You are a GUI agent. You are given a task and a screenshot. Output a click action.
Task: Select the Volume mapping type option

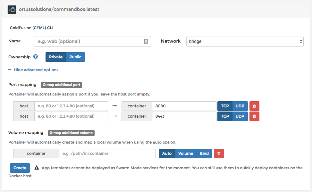pyautogui.click(x=186, y=154)
